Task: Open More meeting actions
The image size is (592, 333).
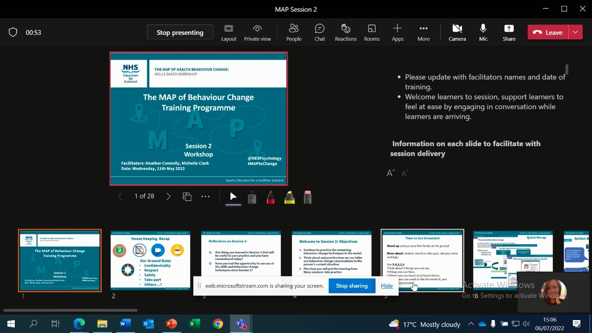Action: coord(423,32)
